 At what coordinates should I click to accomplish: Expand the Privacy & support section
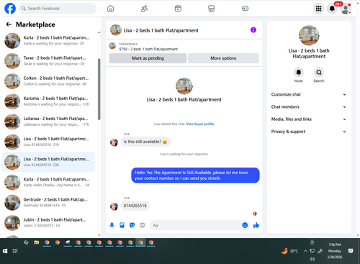(309, 132)
